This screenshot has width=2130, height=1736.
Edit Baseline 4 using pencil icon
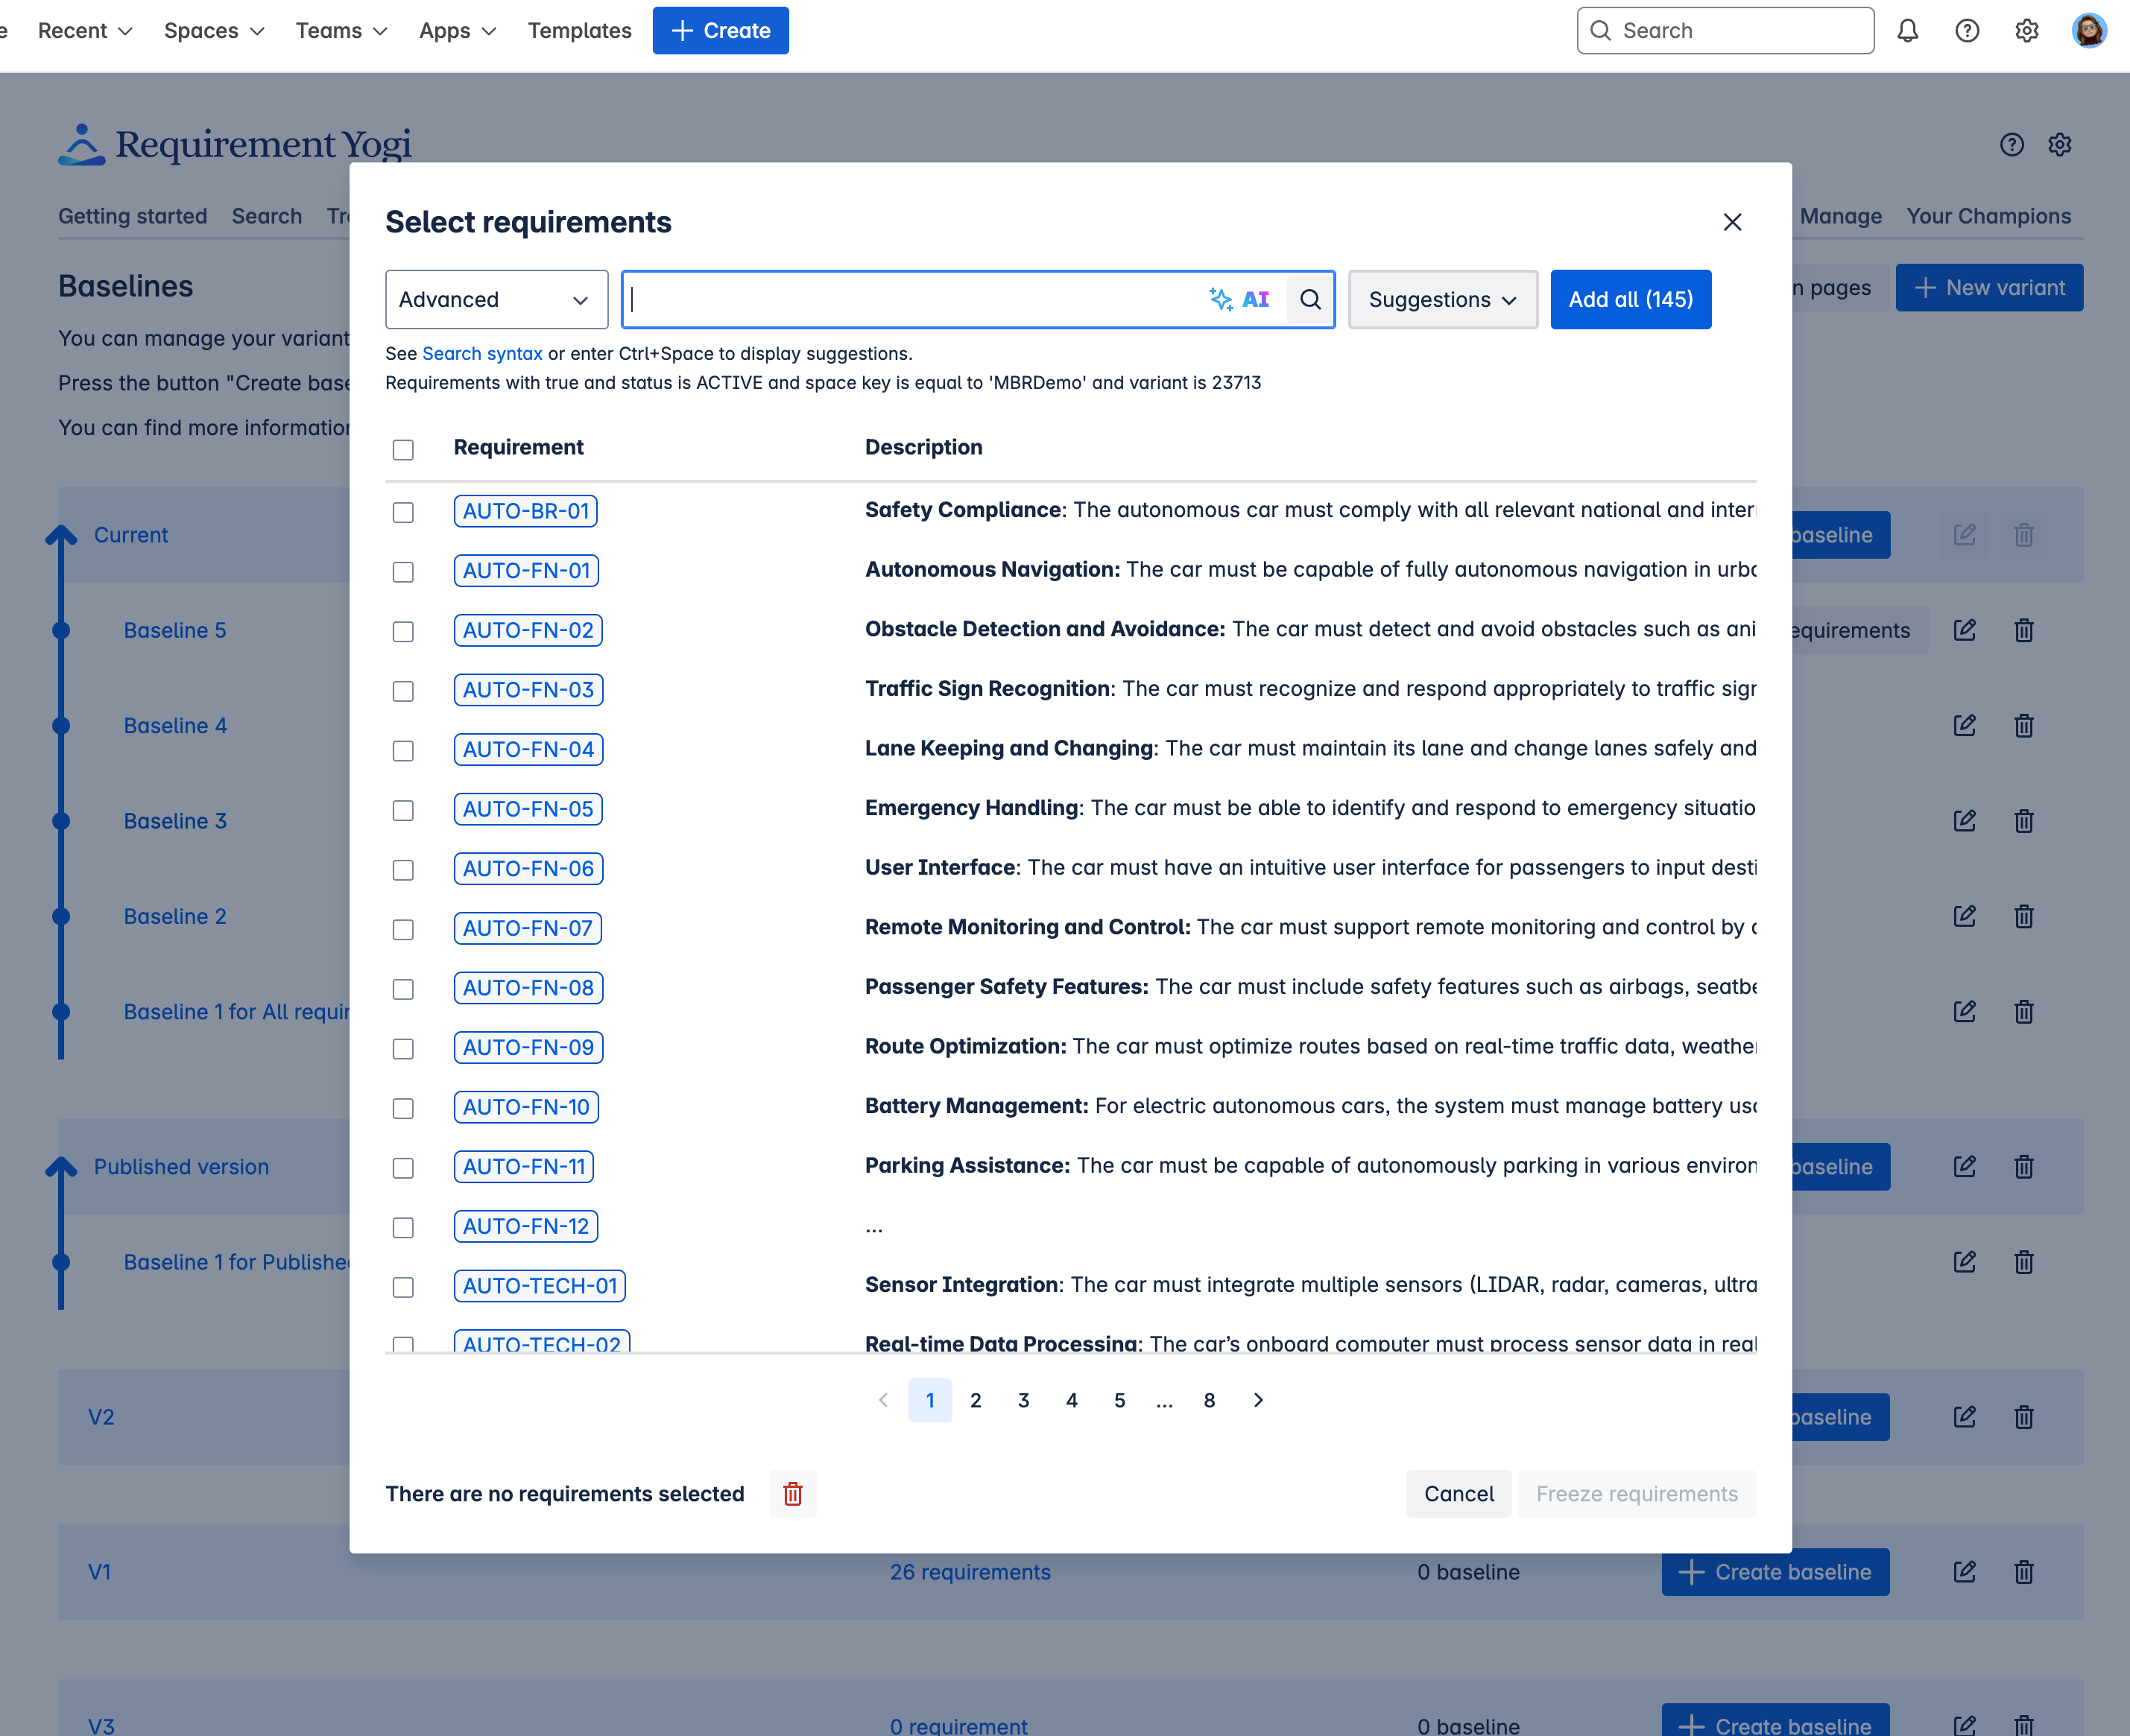1964,725
